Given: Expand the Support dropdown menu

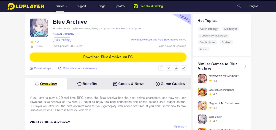Looking at the screenshot, I should (x=83, y=6).
